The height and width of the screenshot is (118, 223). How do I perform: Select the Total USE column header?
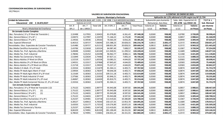[97, 26]
